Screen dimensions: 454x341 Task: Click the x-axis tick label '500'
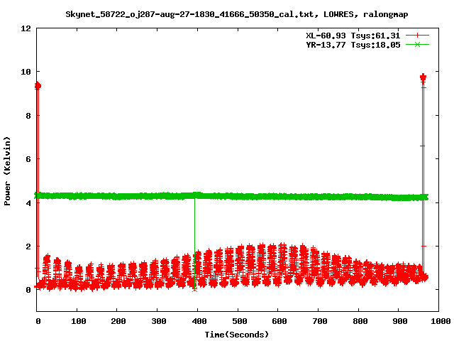(x=239, y=321)
